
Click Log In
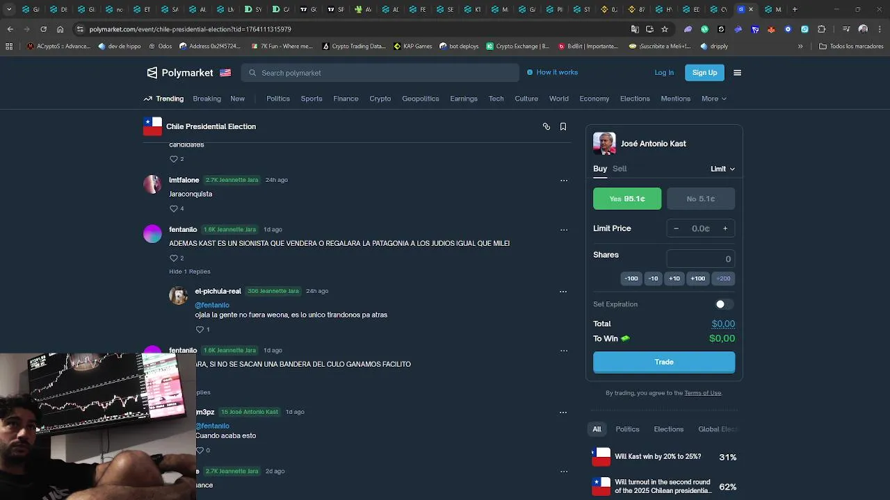(x=664, y=72)
